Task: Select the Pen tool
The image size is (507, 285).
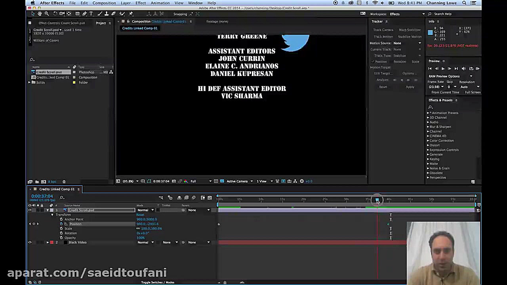Action: point(84,13)
